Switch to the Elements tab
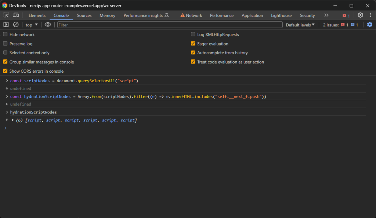Screen dimensions: 376x218 37,15
